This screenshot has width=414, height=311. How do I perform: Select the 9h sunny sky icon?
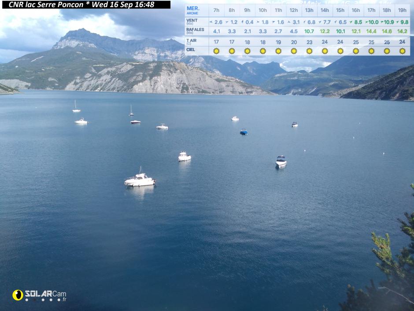pyautogui.click(x=248, y=51)
